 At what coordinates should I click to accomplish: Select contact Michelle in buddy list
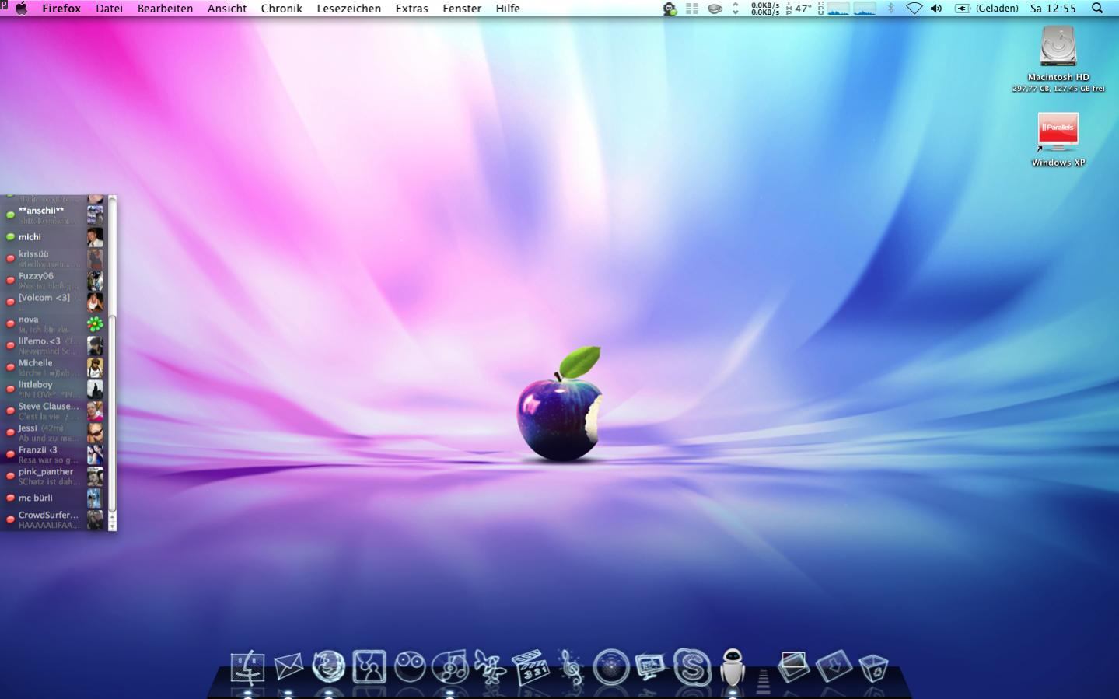click(53, 368)
